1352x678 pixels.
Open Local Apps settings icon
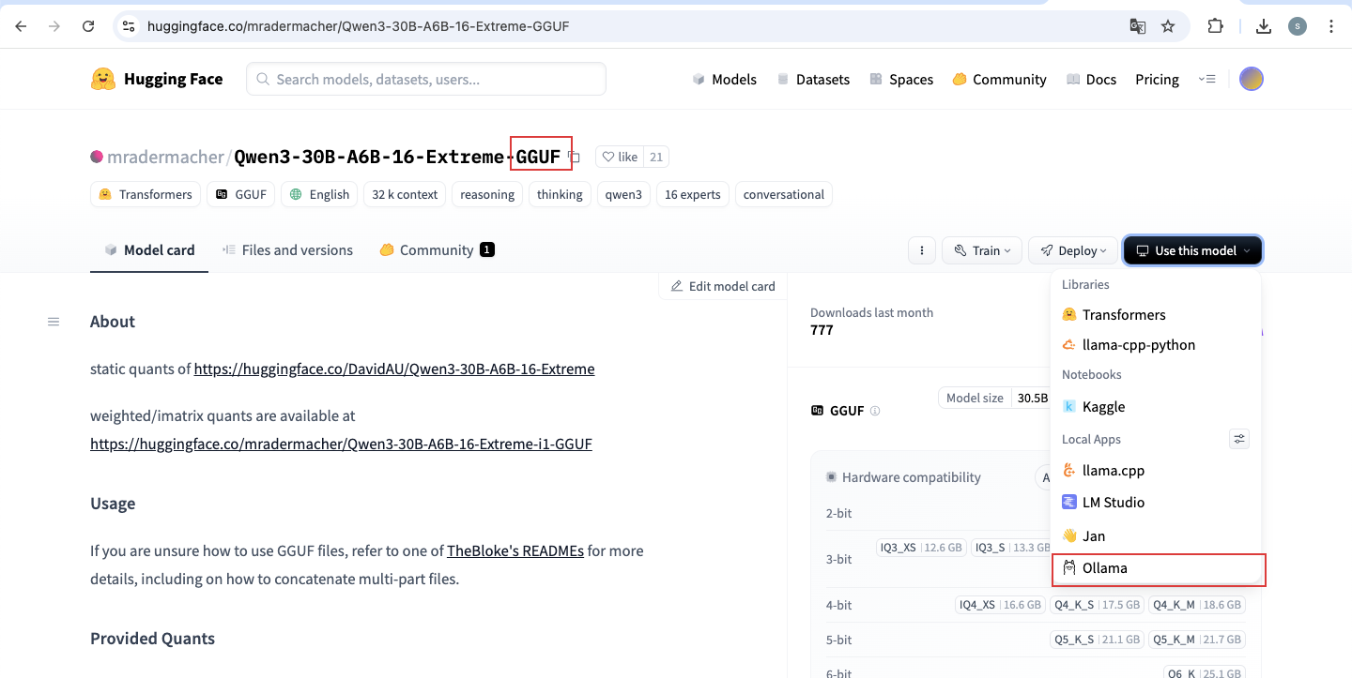point(1239,439)
